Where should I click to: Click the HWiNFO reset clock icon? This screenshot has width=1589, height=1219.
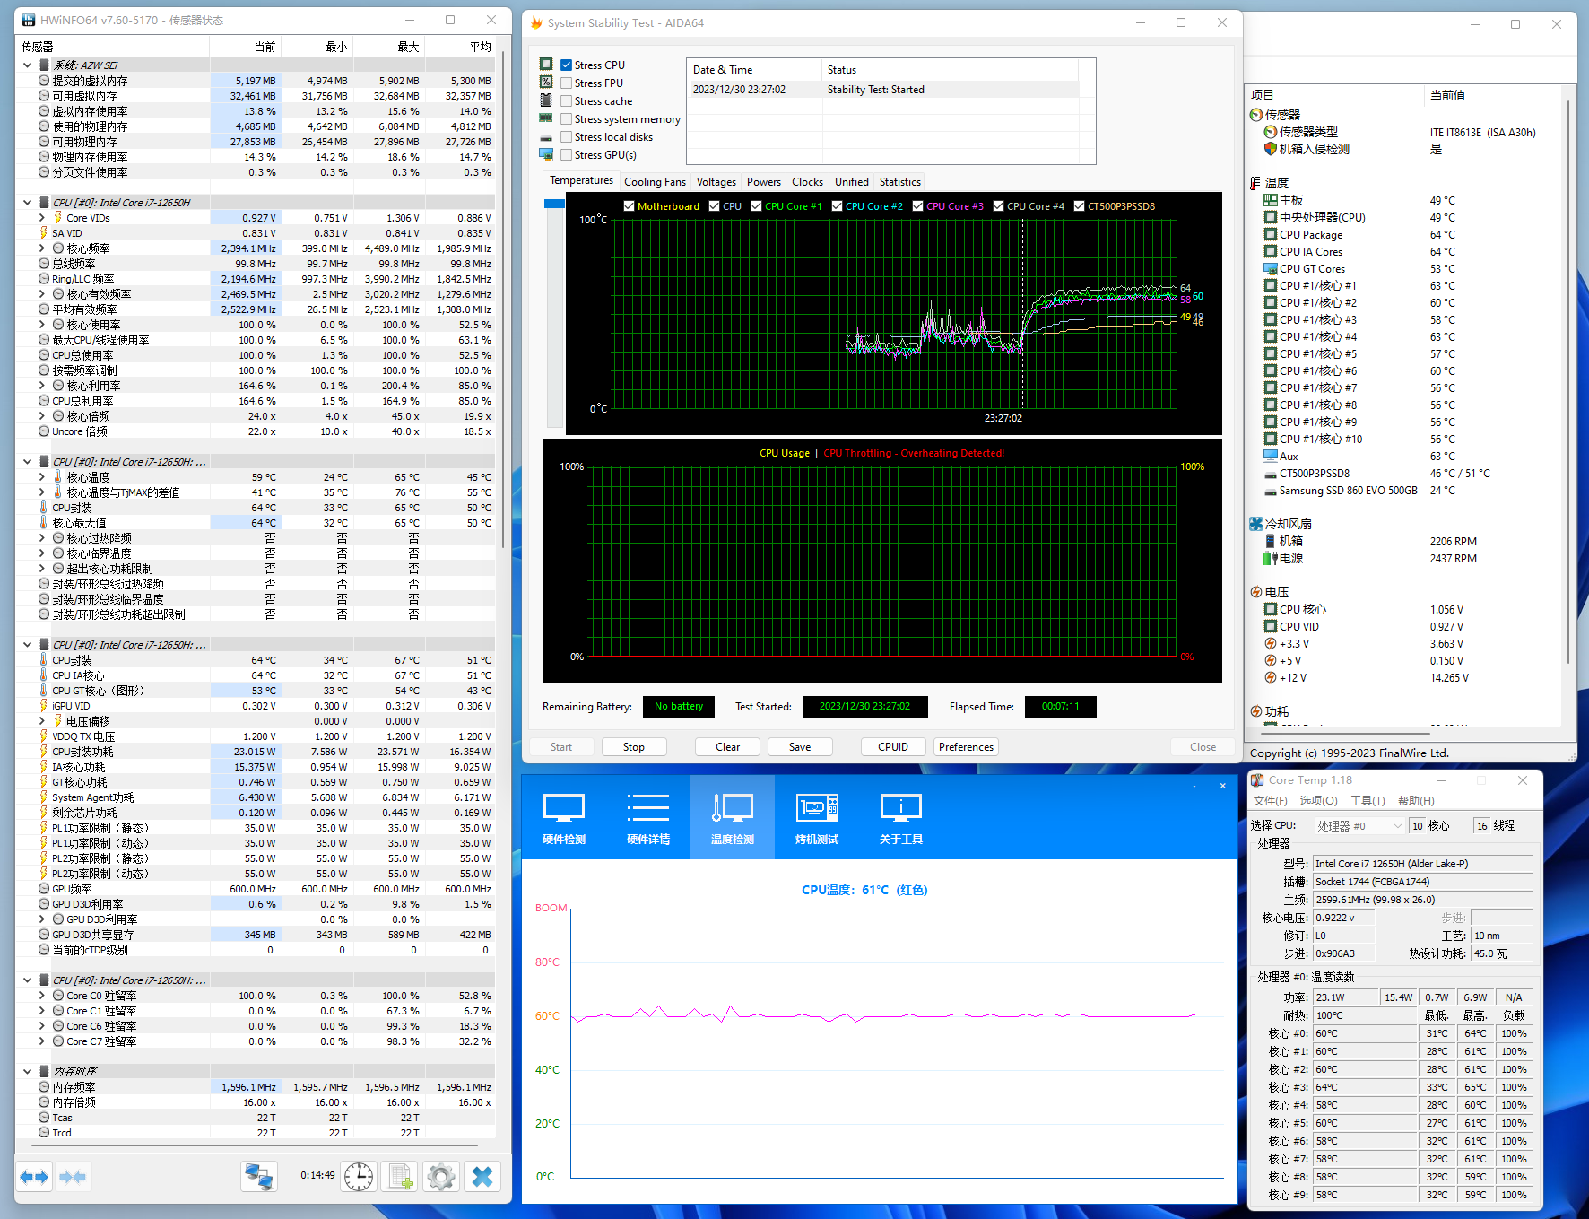click(359, 1176)
